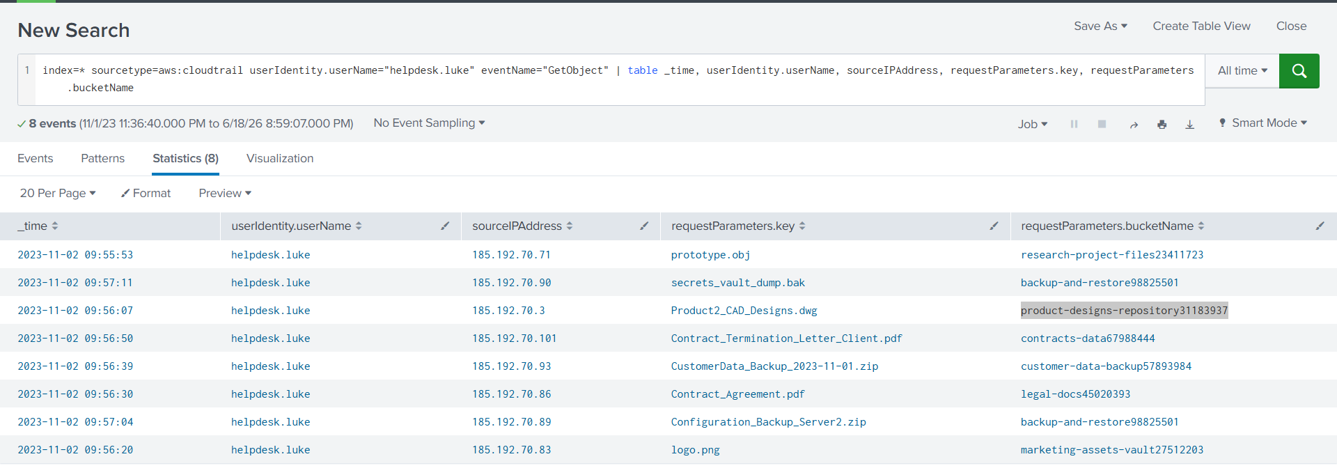Change Smart Mode search mode
Screen dimensions: 1337x475
1262,123
